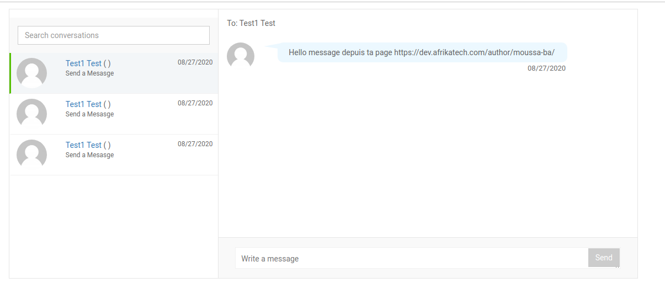
Task: Select third conversation's Send a Mesasge preview
Action: coord(89,155)
